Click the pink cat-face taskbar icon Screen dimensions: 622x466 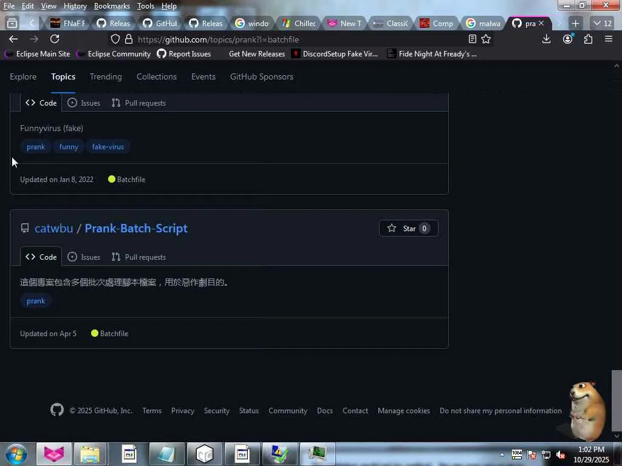tap(54, 454)
